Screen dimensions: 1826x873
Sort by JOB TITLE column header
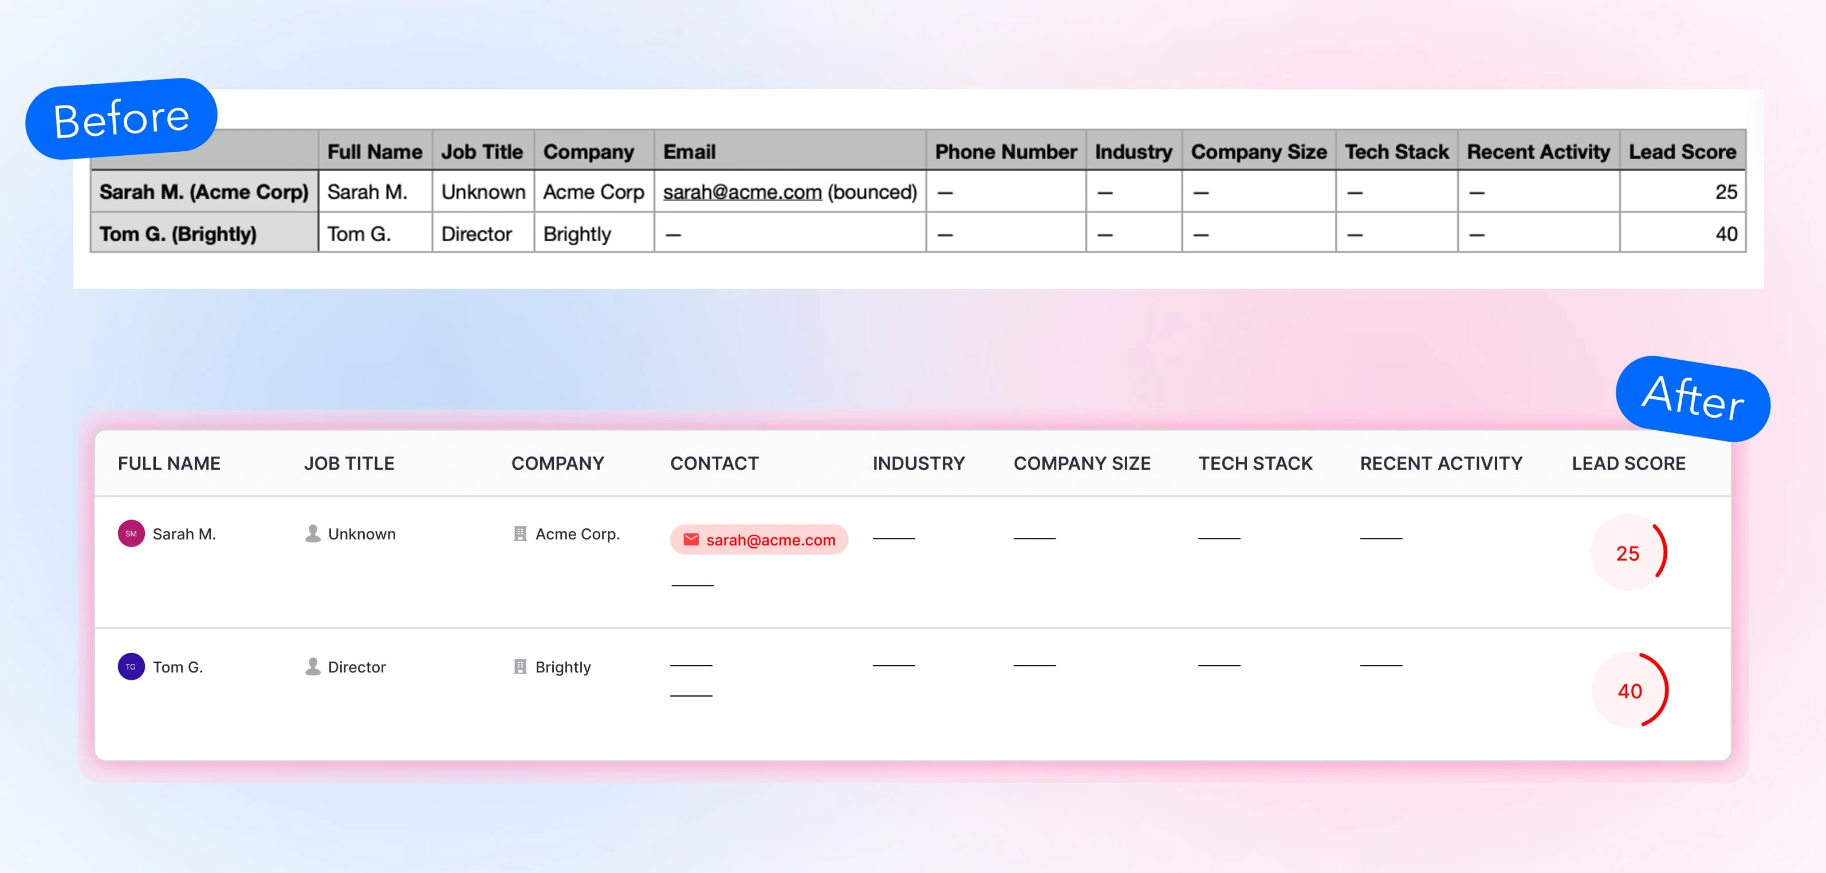[349, 463]
